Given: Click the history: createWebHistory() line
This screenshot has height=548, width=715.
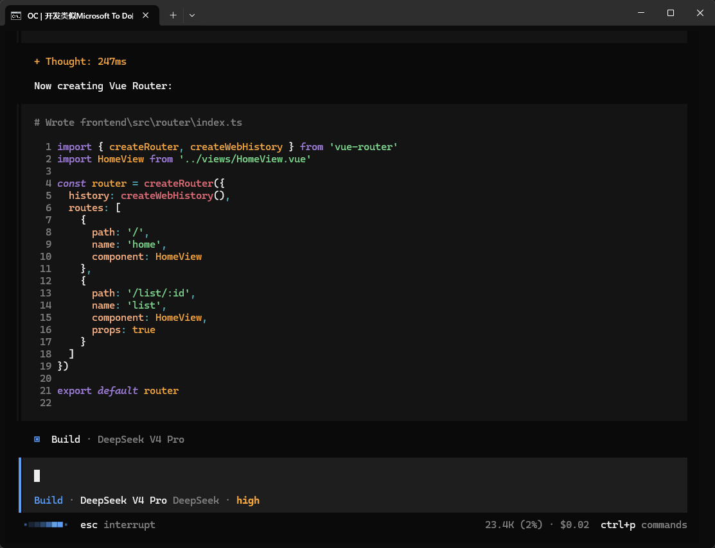Looking at the screenshot, I should [149, 196].
